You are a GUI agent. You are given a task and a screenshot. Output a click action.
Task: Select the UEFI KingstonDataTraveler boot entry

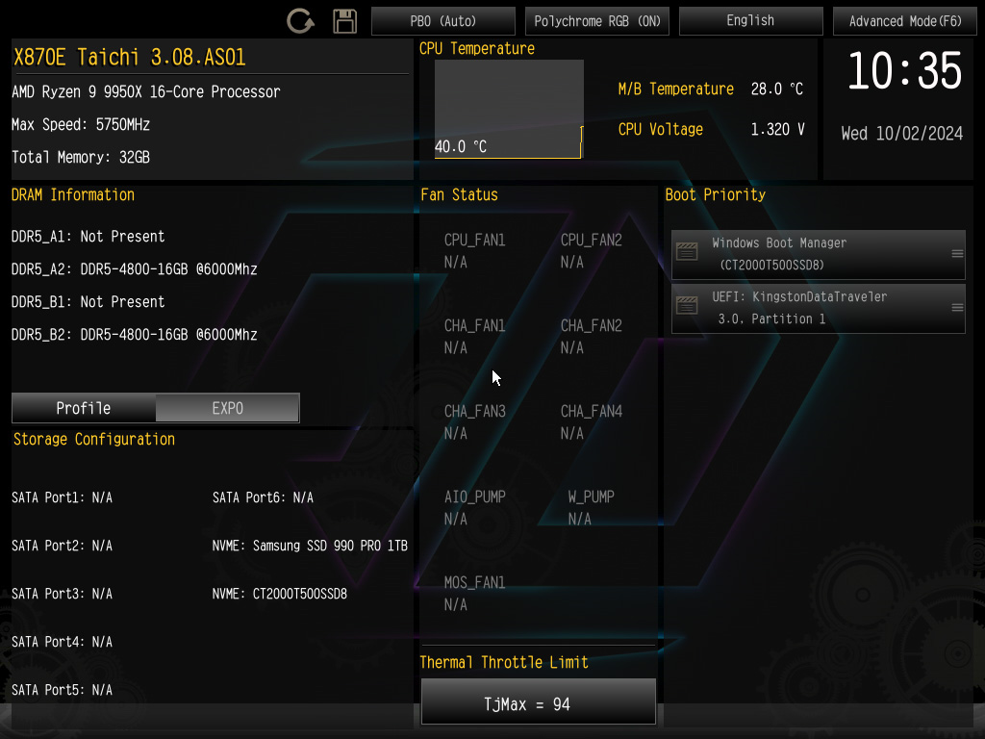[818, 308]
